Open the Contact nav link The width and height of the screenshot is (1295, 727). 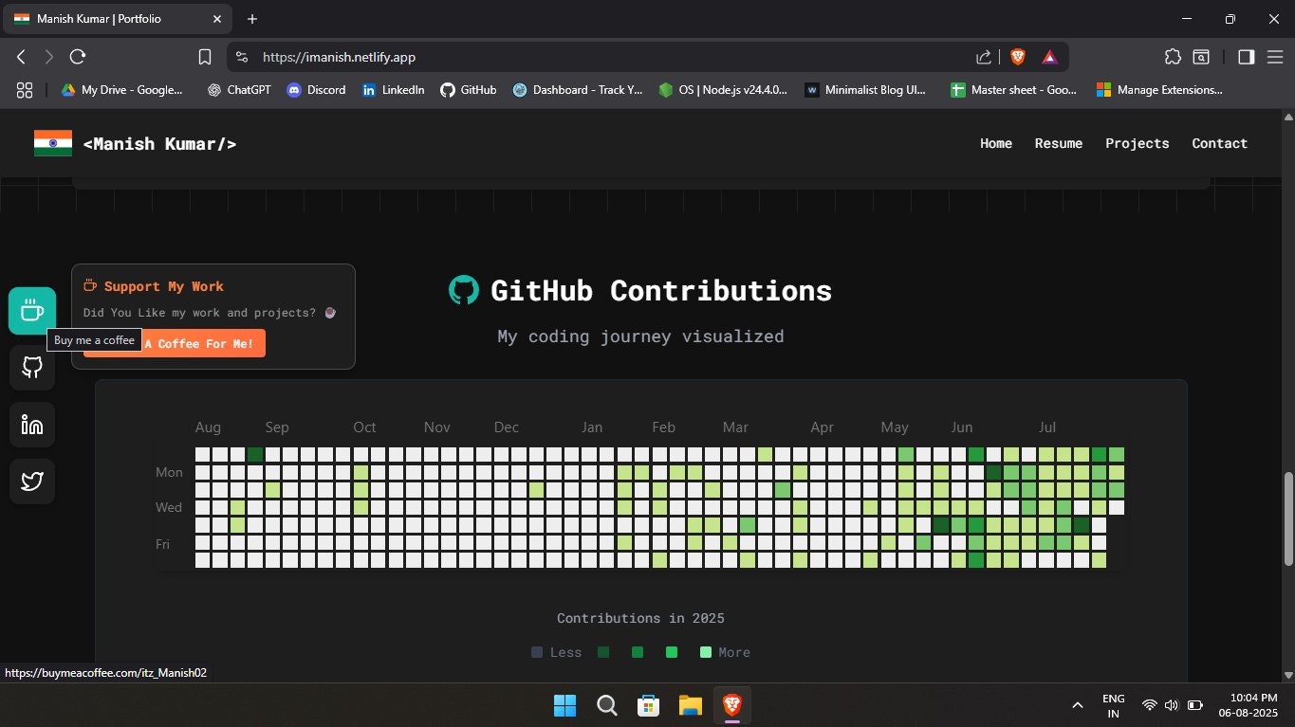1220,143
